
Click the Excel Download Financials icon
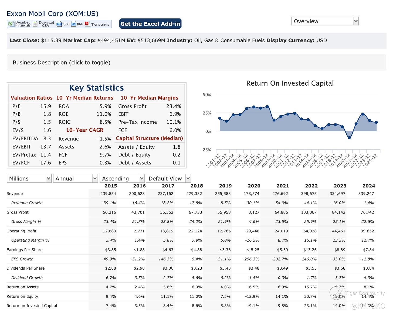click(x=11, y=24)
